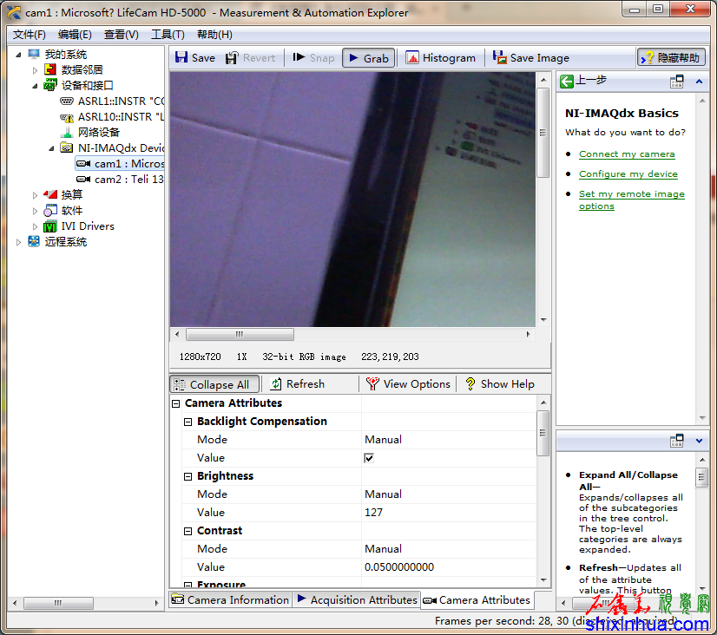Click the green back arrow icon
Image resolution: width=717 pixels, height=635 pixels.
pos(567,81)
